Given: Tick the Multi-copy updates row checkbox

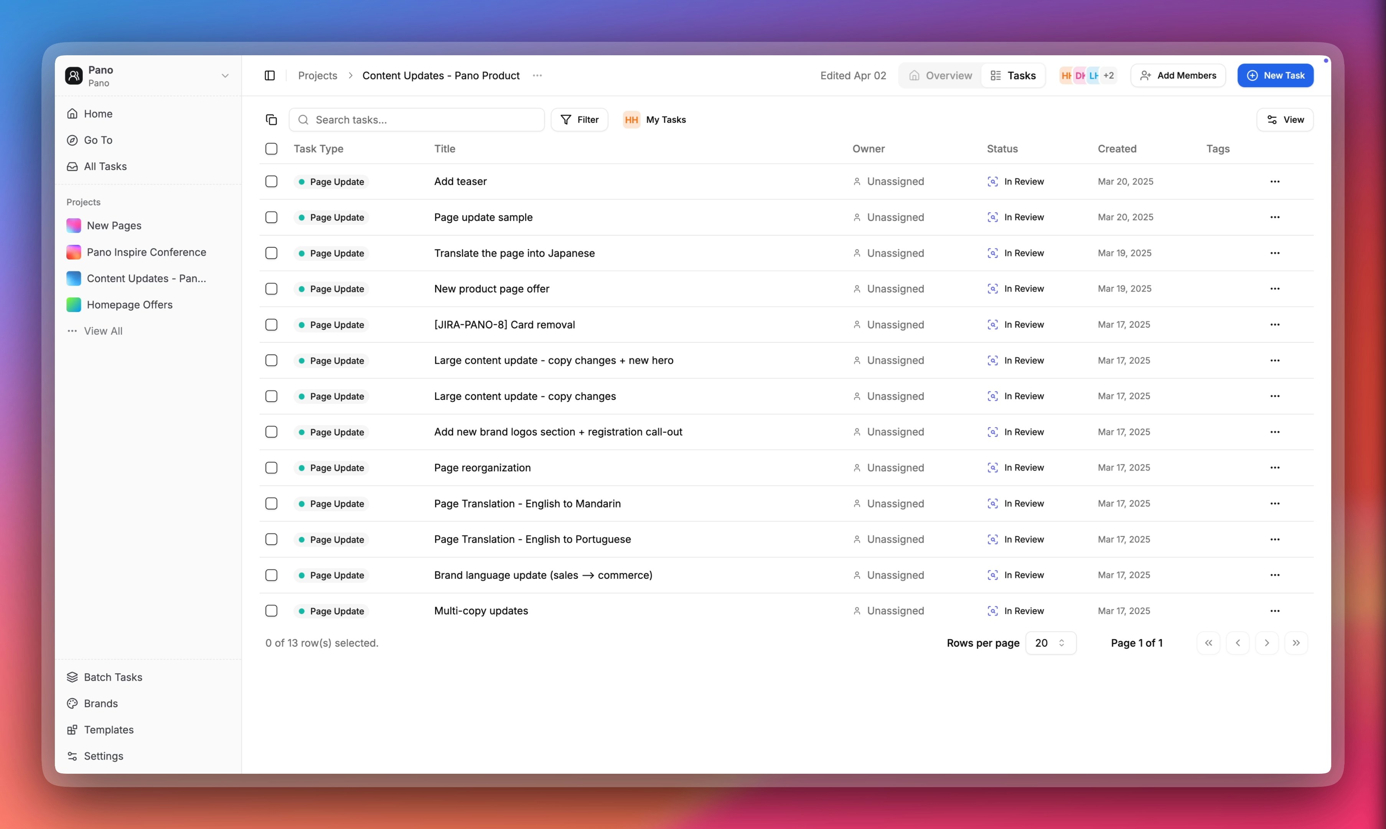Looking at the screenshot, I should click(271, 611).
